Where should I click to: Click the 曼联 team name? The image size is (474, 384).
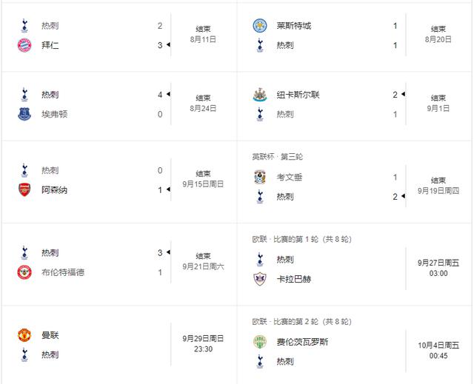click(x=50, y=335)
